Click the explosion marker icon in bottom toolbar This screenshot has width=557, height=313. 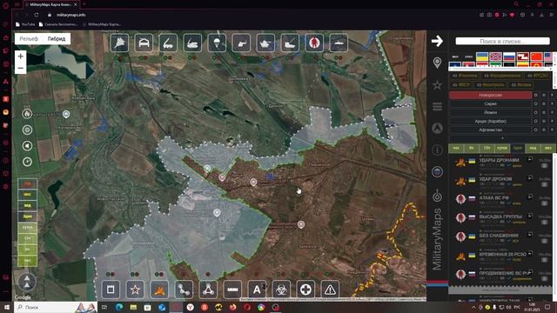click(159, 290)
